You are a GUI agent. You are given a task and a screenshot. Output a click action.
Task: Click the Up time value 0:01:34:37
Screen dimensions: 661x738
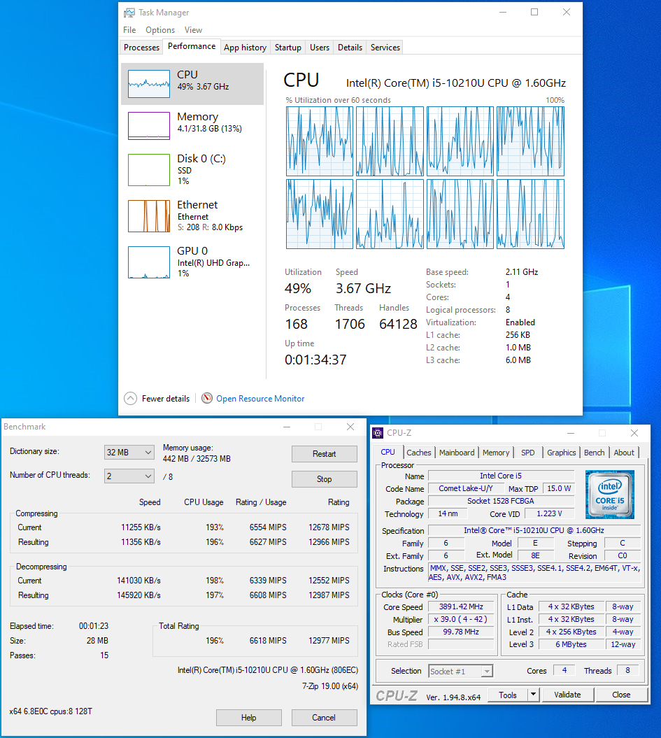point(315,360)
